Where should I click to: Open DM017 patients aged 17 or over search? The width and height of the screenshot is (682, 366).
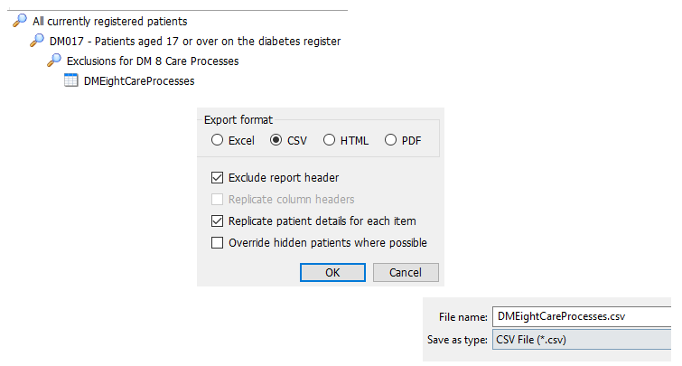click(195, 41)
